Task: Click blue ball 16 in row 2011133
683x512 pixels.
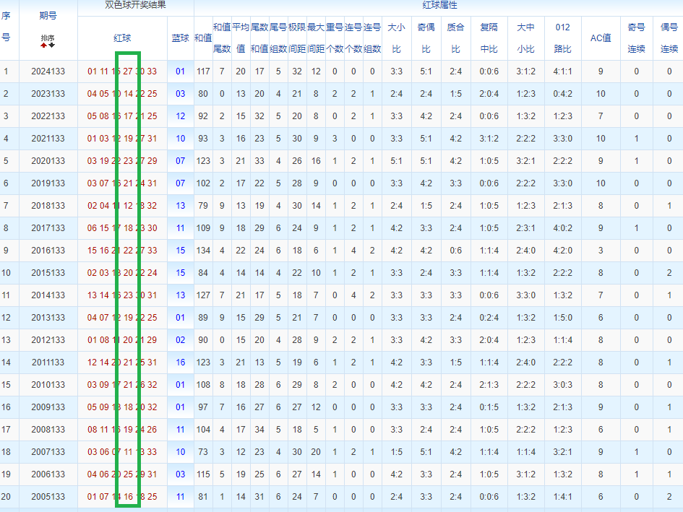Action: click(181, 363)
